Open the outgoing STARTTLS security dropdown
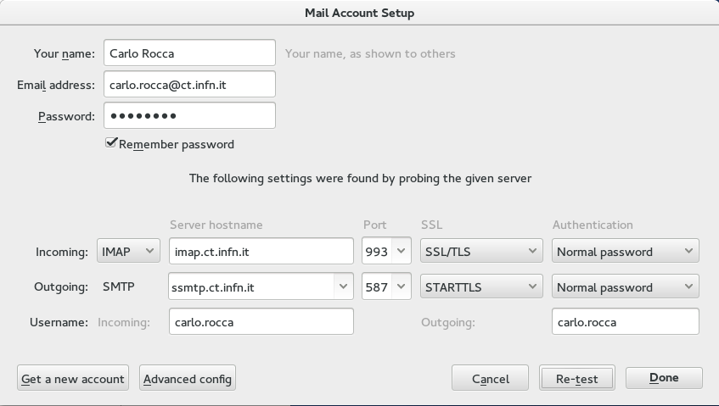Image resolution: width=719 pixels, height=406 pixels. pyautogui.click(x=481, y=286)
